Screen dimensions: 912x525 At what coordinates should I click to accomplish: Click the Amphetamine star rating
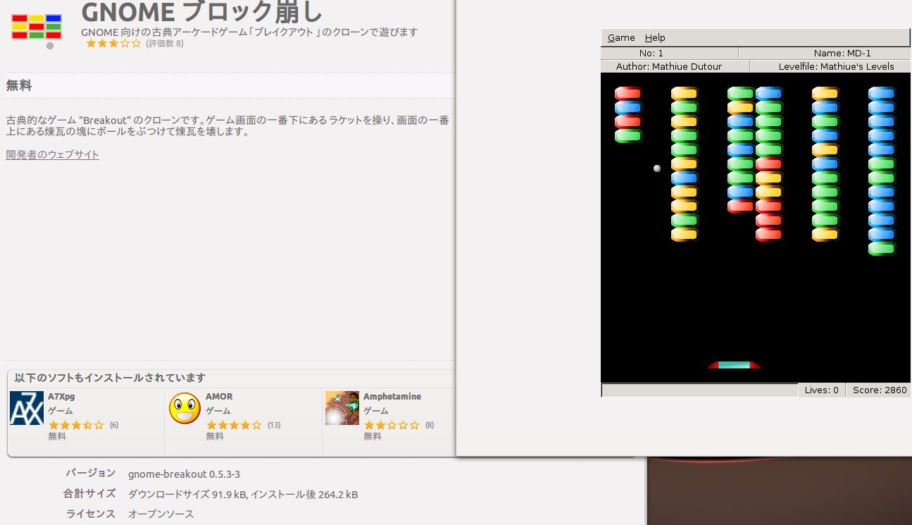point(392,425)
